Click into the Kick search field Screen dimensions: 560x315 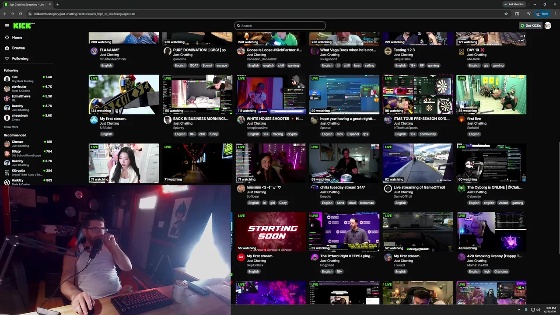(x=280, y=26)
